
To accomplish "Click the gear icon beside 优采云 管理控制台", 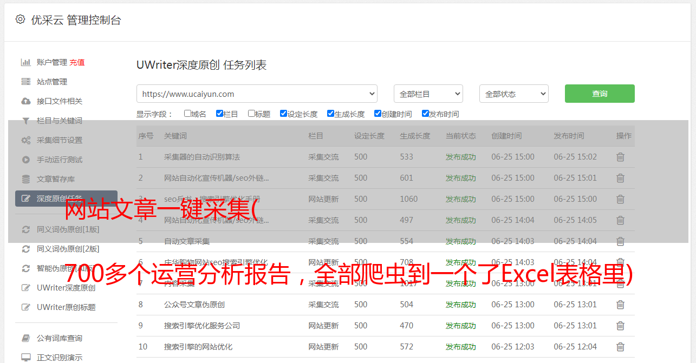I will (x=20, y=19).
